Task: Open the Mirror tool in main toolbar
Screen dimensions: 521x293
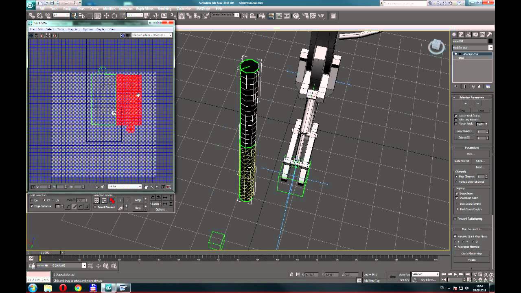Action: tap(245, 16)
